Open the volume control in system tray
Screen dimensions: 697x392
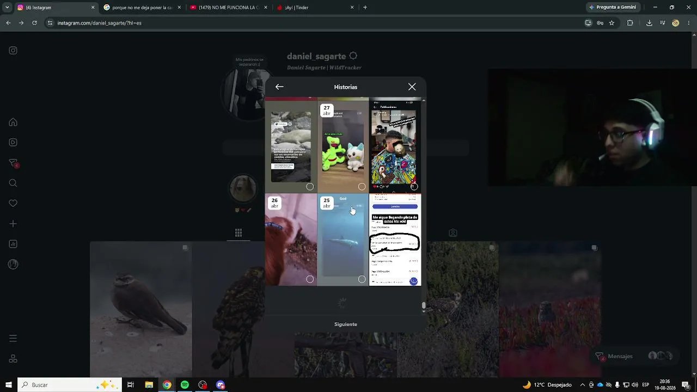pos(635,385)
